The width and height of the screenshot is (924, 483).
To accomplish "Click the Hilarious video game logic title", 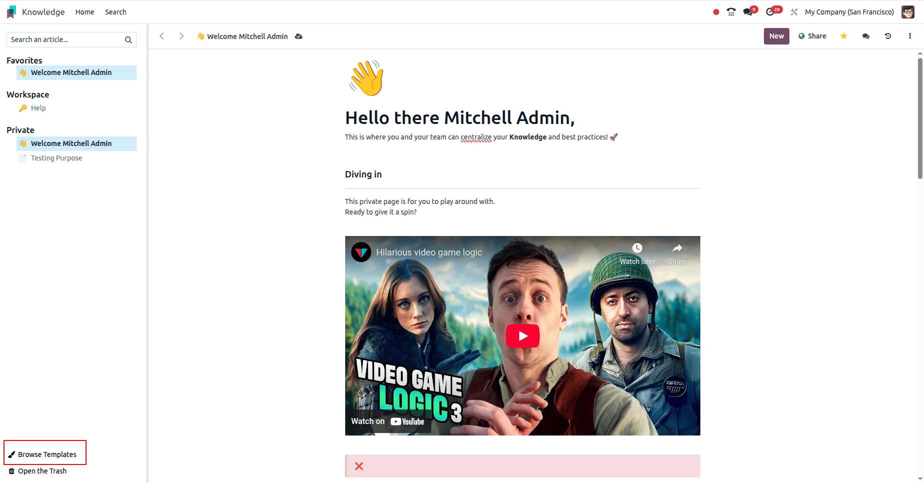I will click(429, 252).
